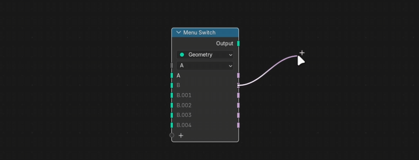Click the B.001 label
419x160 pixels.
(x=184, y=95)
